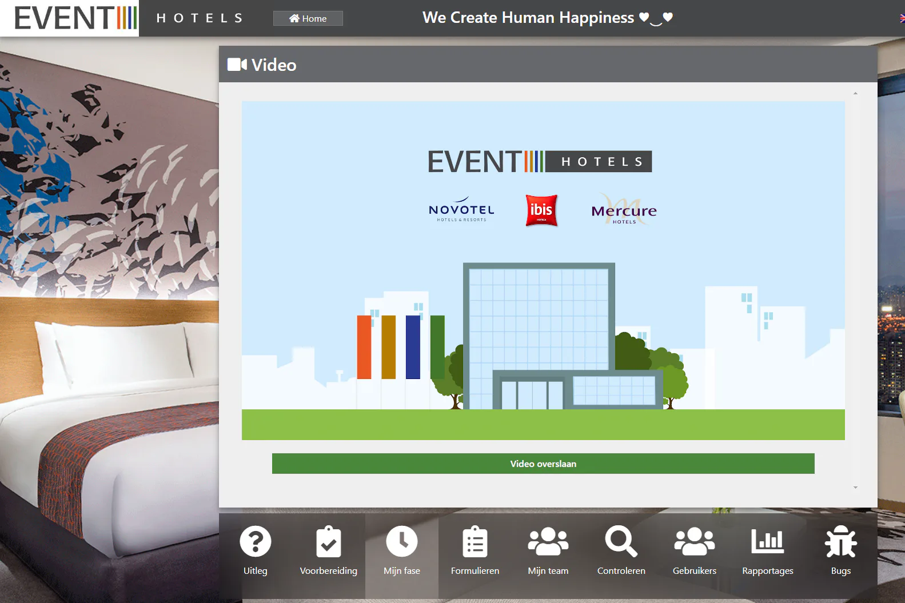
Task: Switch language via UK flag icon
Action: [x=902, y=18]
